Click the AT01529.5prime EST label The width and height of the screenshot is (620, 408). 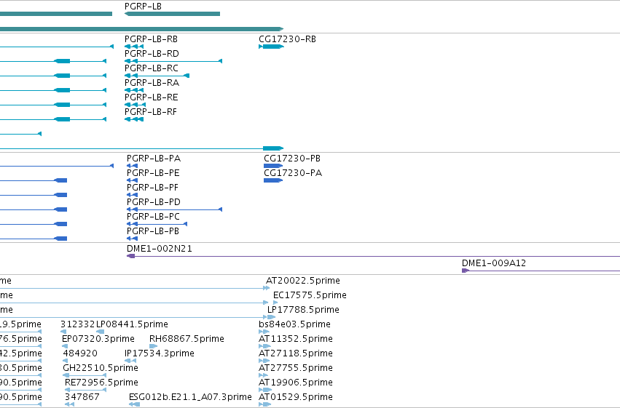coord(296,397)
